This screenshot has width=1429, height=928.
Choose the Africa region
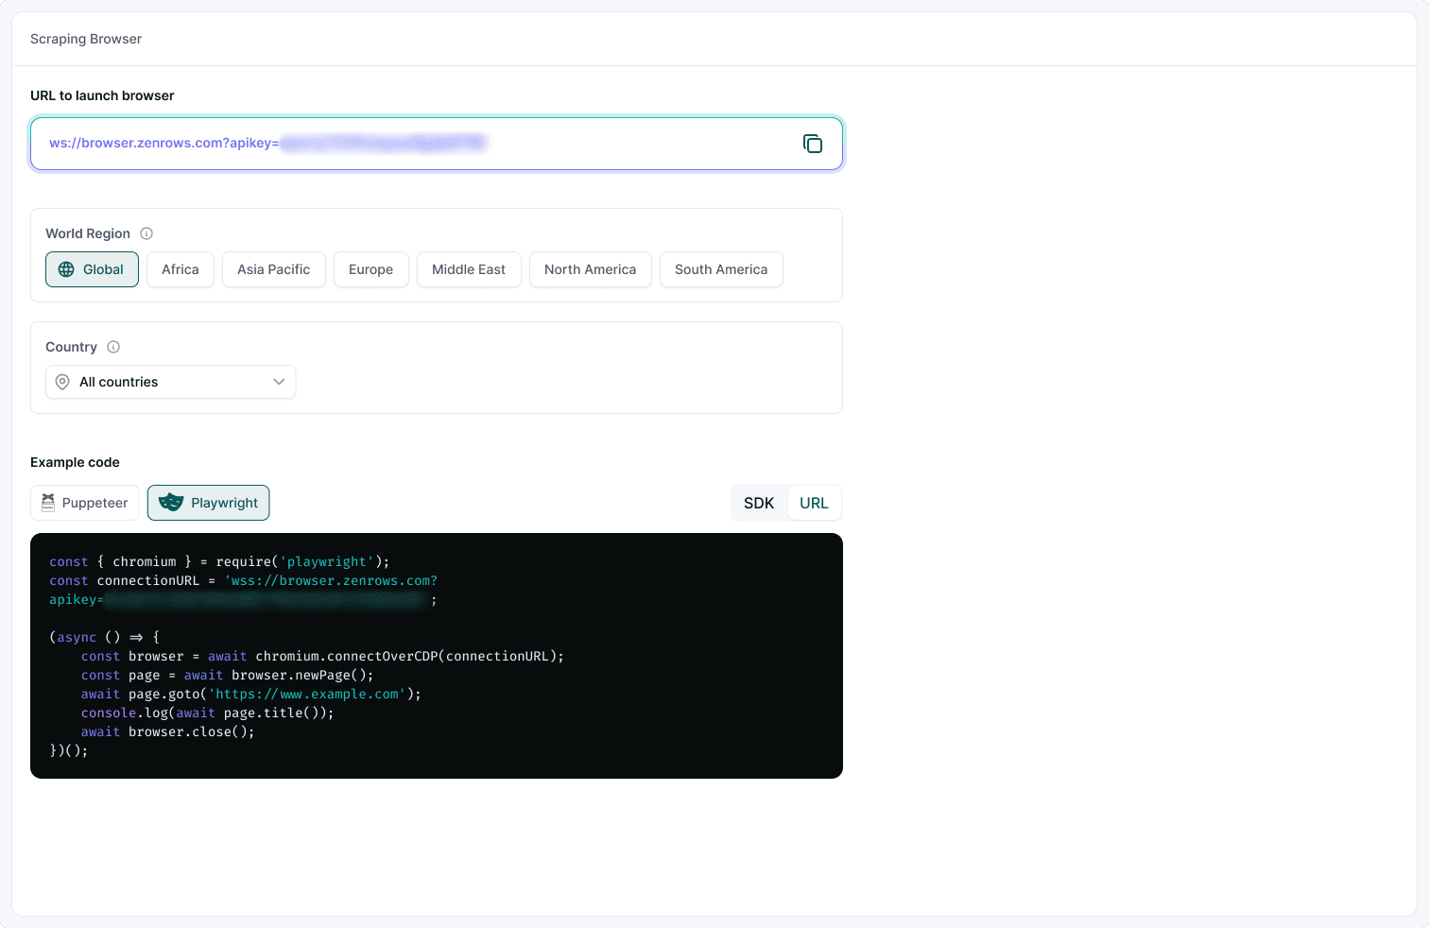tap(181, 269)
